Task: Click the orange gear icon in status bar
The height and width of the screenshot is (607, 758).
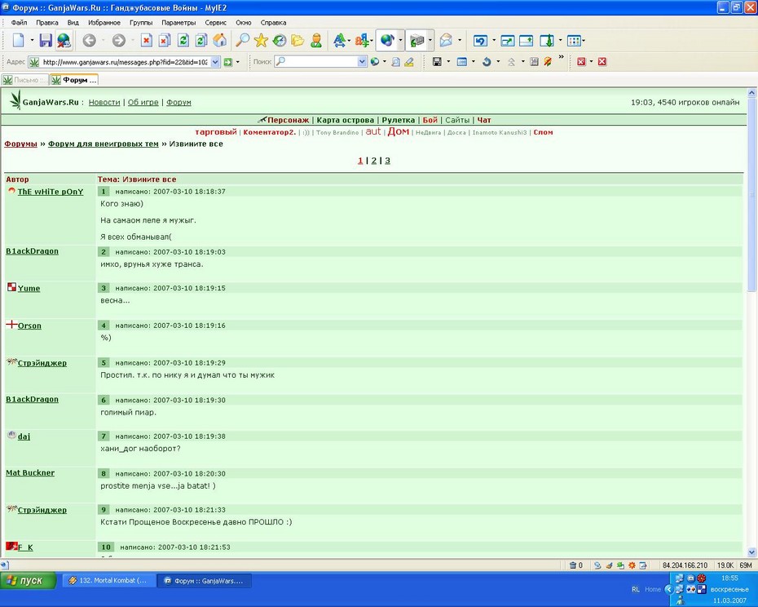Action: point(632,565)
